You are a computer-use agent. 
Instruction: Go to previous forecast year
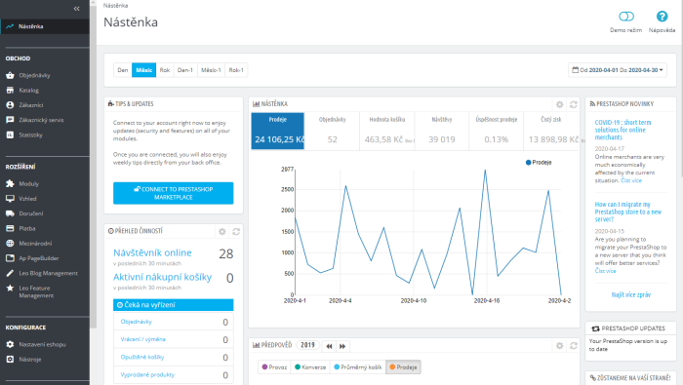click(330, 346)
